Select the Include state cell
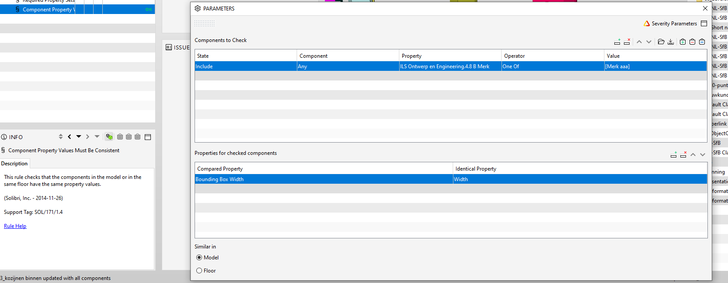Screen dimensions: 728x283 coord(246,66)
